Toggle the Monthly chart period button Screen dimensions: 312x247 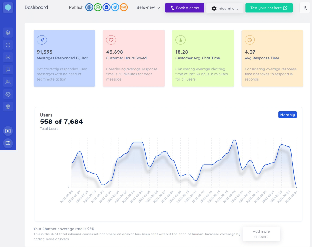tap(287, 115)
